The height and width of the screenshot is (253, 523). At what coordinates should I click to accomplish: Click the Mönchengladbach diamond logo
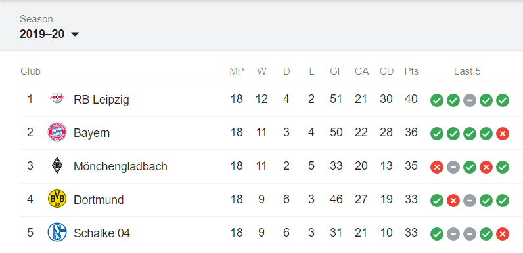pos(57,165)
